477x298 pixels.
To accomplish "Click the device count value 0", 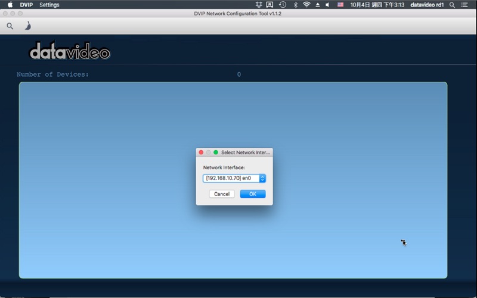I will 239,74.
